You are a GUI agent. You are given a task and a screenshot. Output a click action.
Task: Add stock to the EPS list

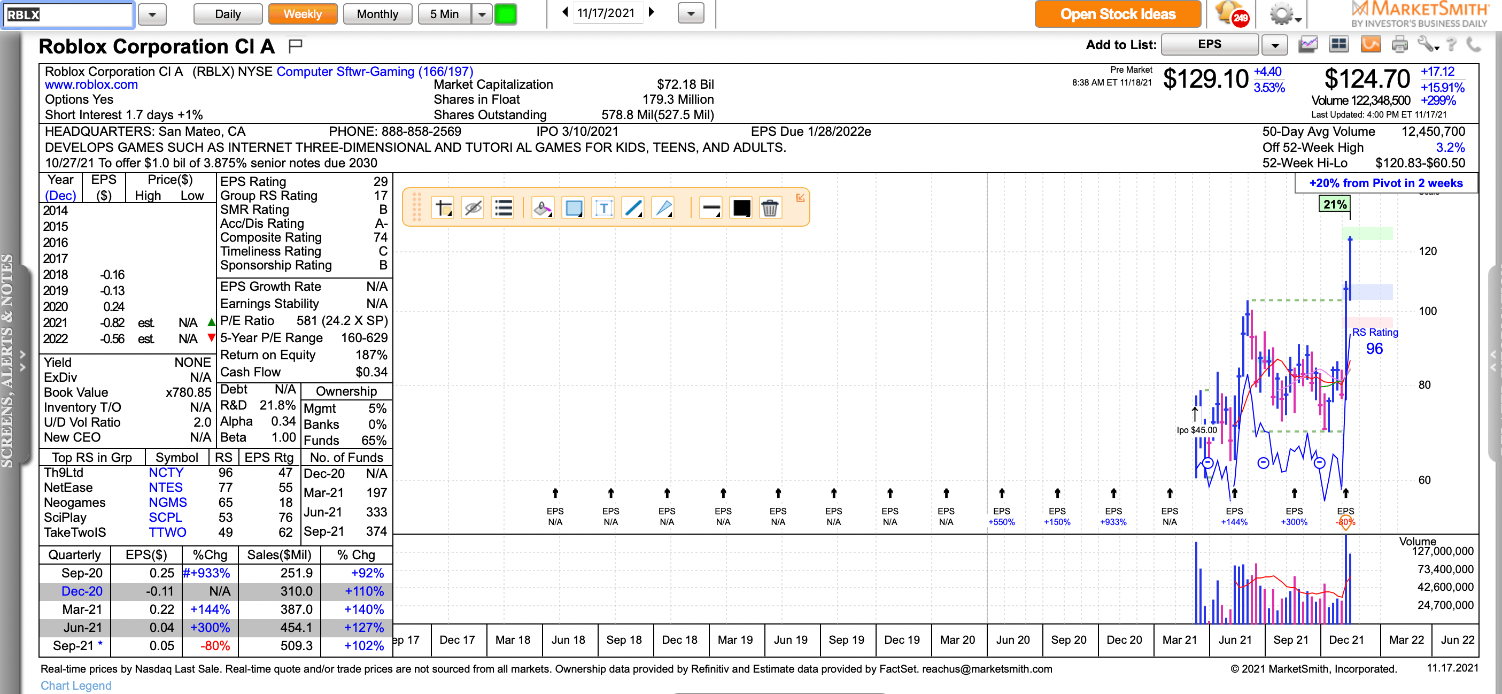coord(1209,44)
